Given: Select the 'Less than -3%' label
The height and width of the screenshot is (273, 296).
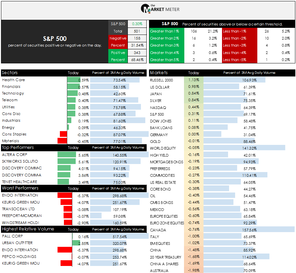Looking at the screenshot, I should tap(234, 45).
